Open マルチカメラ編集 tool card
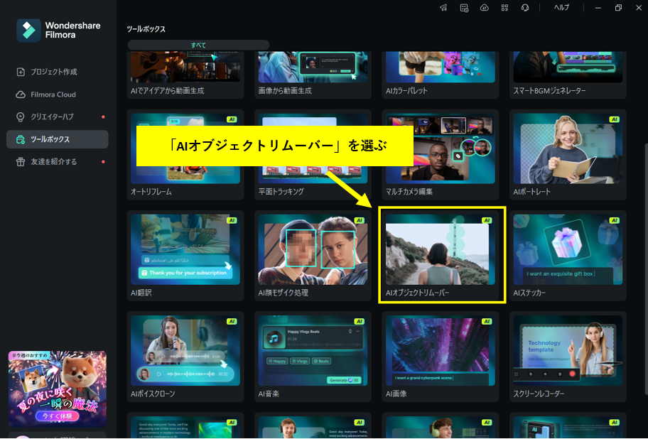Viewport: 648px width, 439px height. pos(440,155)
